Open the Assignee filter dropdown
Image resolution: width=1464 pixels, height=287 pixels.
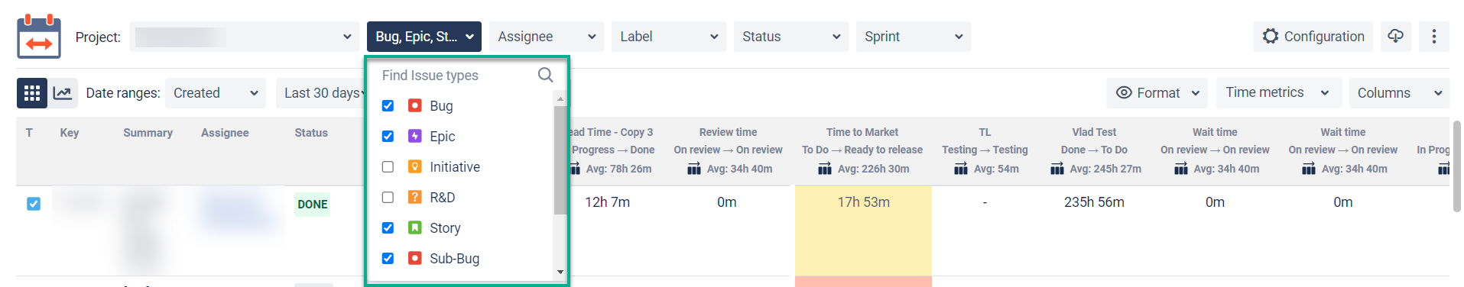click(546, 37)
